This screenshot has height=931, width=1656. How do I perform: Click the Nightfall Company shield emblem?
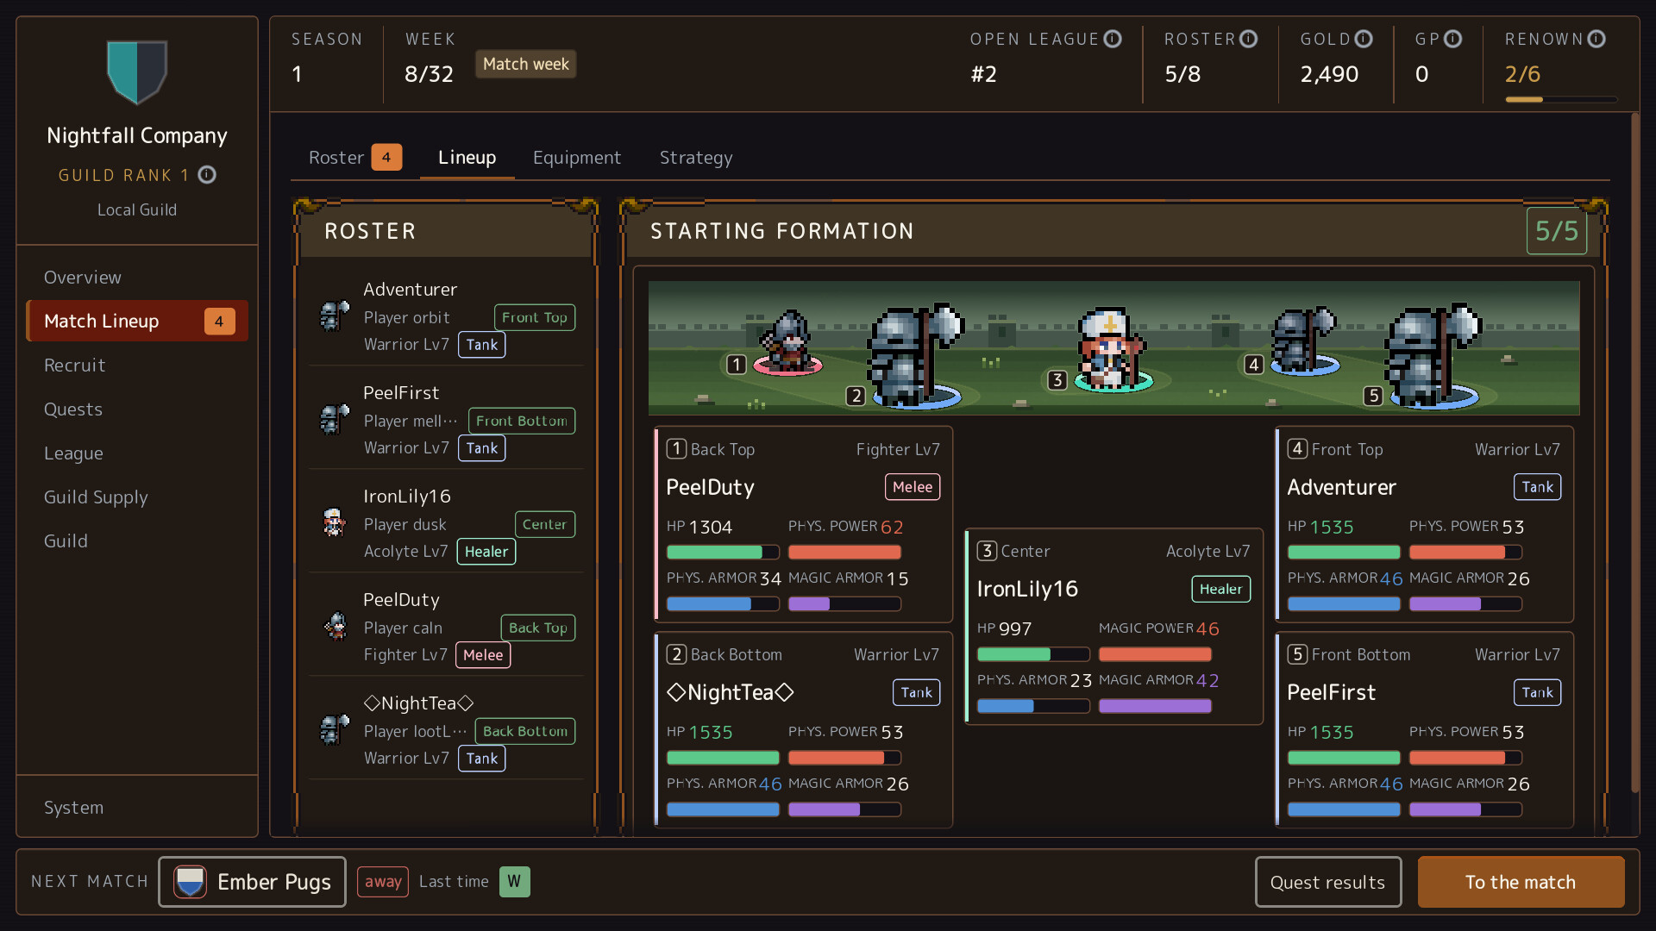tap(136, 72)
